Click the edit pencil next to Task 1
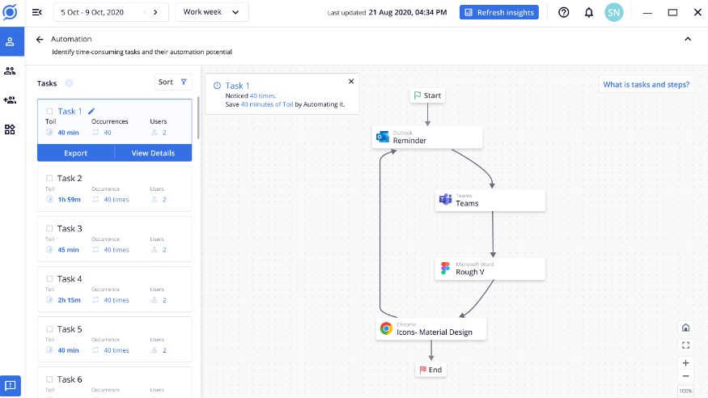The height and width of the screenshot is (398, 708). [91, 111]
